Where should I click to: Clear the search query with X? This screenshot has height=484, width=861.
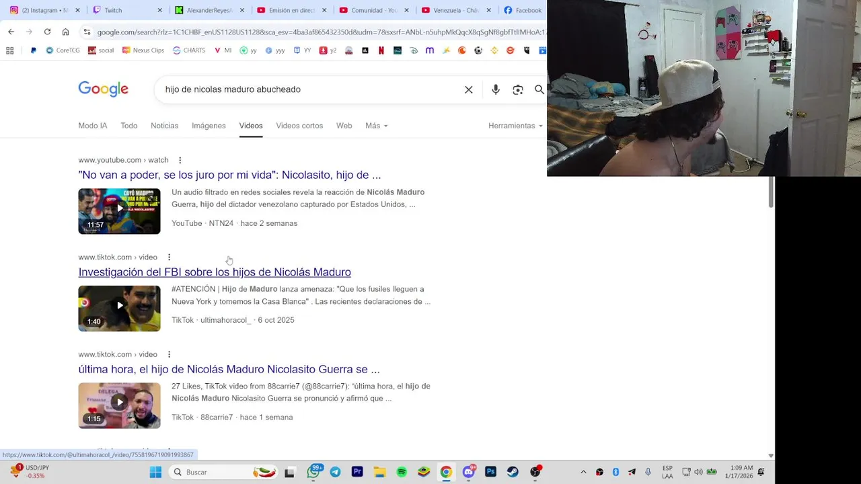pyautogui.click(x=469, y=89)
